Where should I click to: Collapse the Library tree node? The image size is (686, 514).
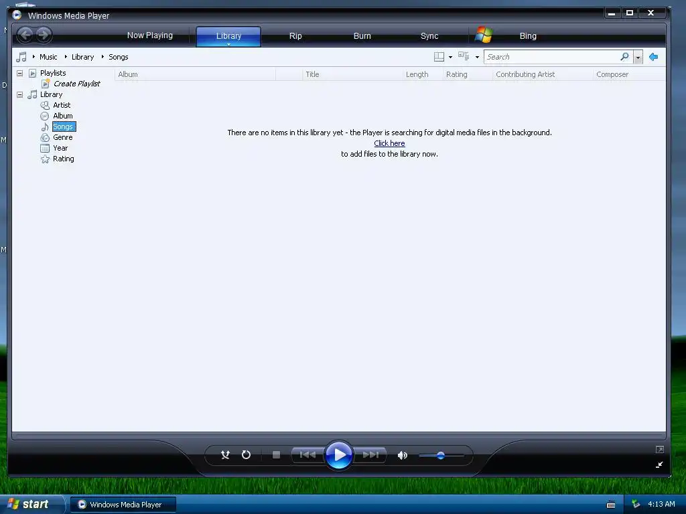[x=19, y=94]
